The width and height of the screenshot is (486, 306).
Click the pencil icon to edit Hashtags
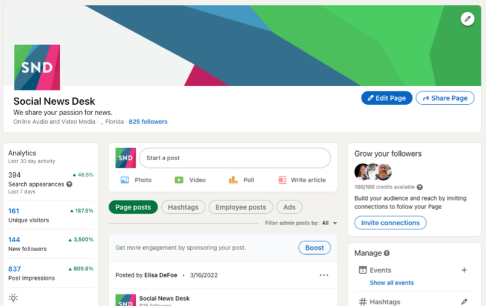pos(464,301)
